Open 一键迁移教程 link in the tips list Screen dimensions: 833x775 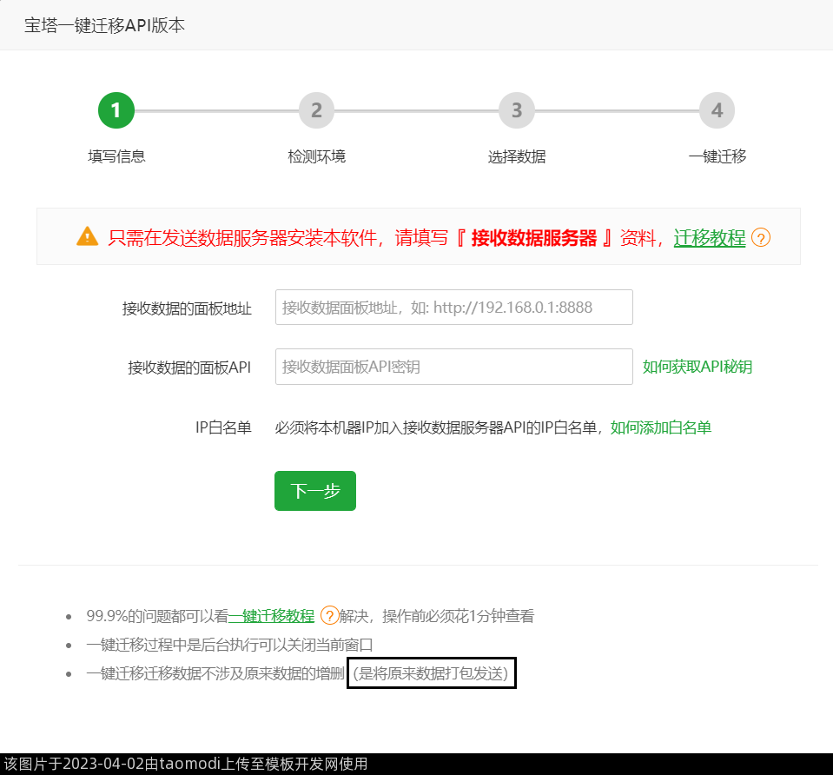coord(272,616)
